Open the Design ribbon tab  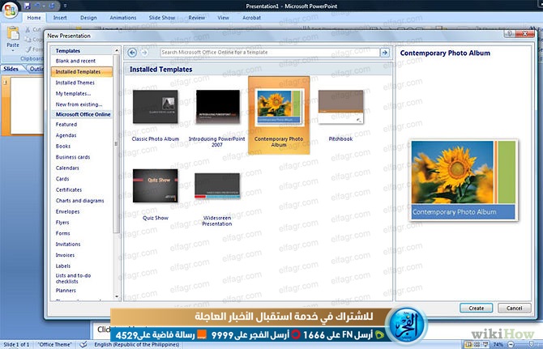coord(88,18)
